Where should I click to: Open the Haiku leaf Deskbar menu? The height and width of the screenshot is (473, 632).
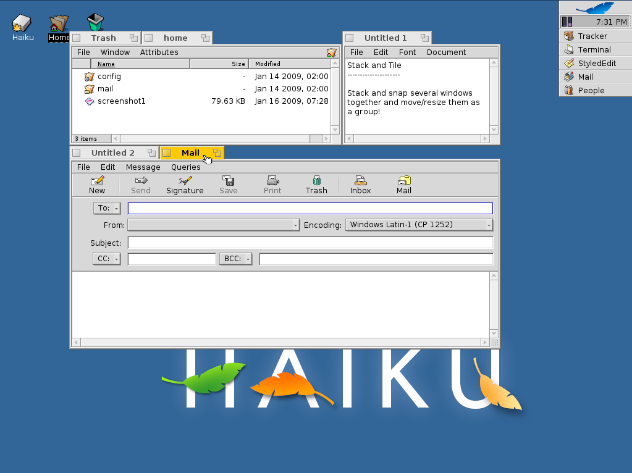[x=596, y=7]
